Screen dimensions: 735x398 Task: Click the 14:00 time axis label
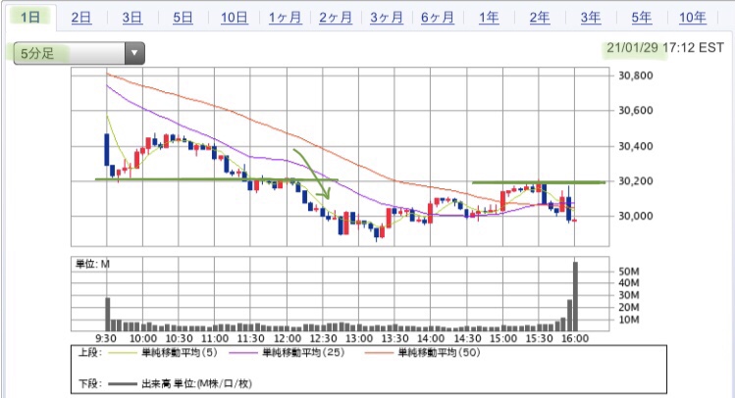click(x=431, y=338)
